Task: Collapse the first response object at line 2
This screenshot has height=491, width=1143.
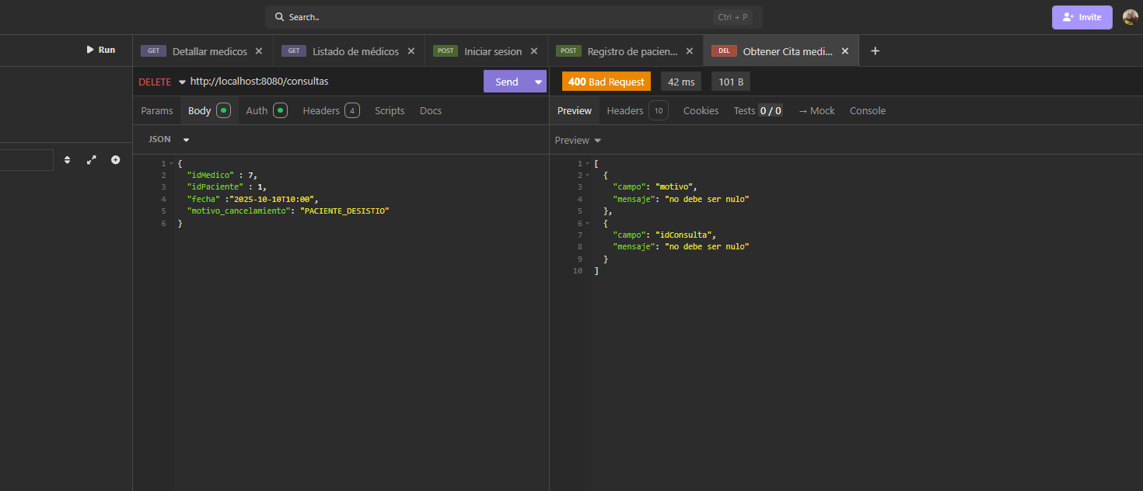Action: pyautogui.click(x=588, y=176)
